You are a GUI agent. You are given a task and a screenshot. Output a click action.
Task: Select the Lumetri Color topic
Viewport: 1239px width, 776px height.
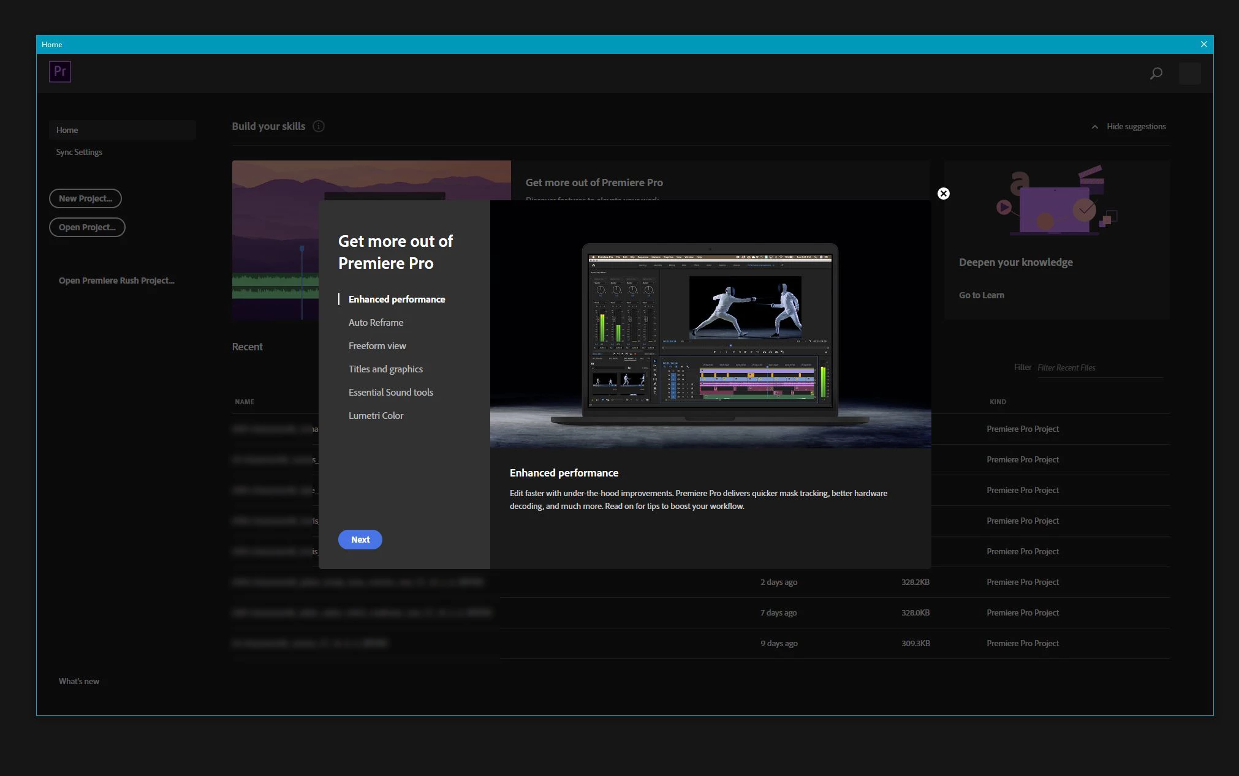(376, 415)
